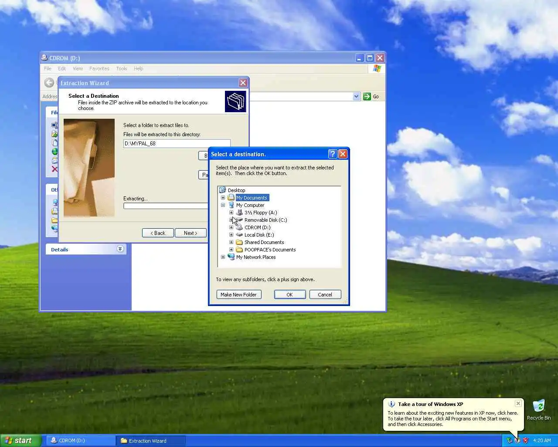
Task: Click the My Documents folder icon
Action: click(x=231, y=197)
